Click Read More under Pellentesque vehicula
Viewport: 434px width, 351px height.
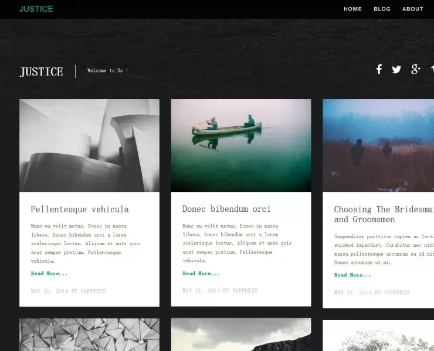click(49, 273)
